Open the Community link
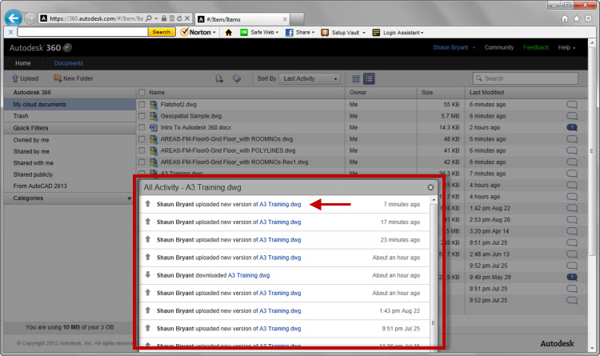Image resolution: width=600 pixels, height=356 pixels. 499,47
